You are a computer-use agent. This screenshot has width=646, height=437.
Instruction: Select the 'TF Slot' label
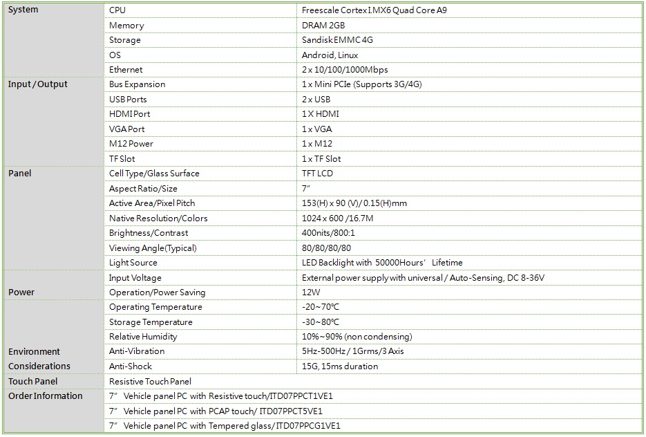[122, 159]
